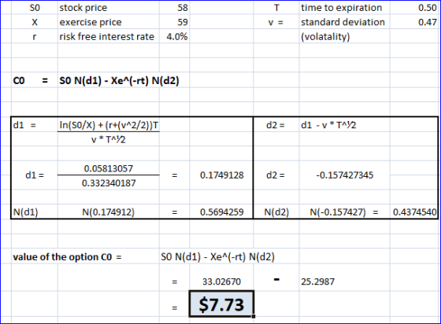
Task: Click the S0 symbol cell at top
Action: click(35, 8)
